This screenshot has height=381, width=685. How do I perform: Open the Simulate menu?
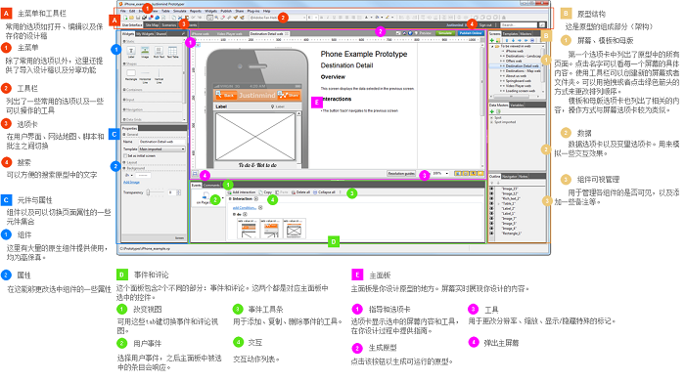click(179, 11)
